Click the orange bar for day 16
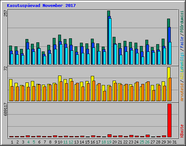 [94, 91]
